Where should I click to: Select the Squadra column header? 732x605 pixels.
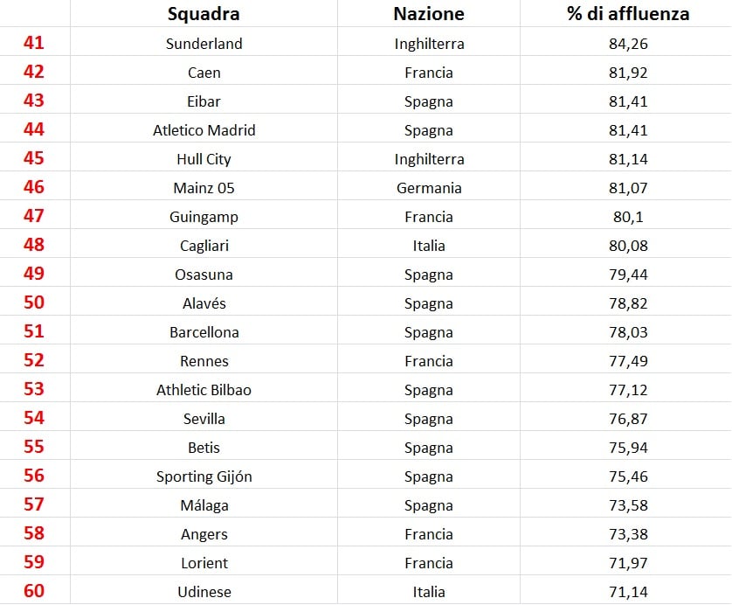tap(204, 13)
